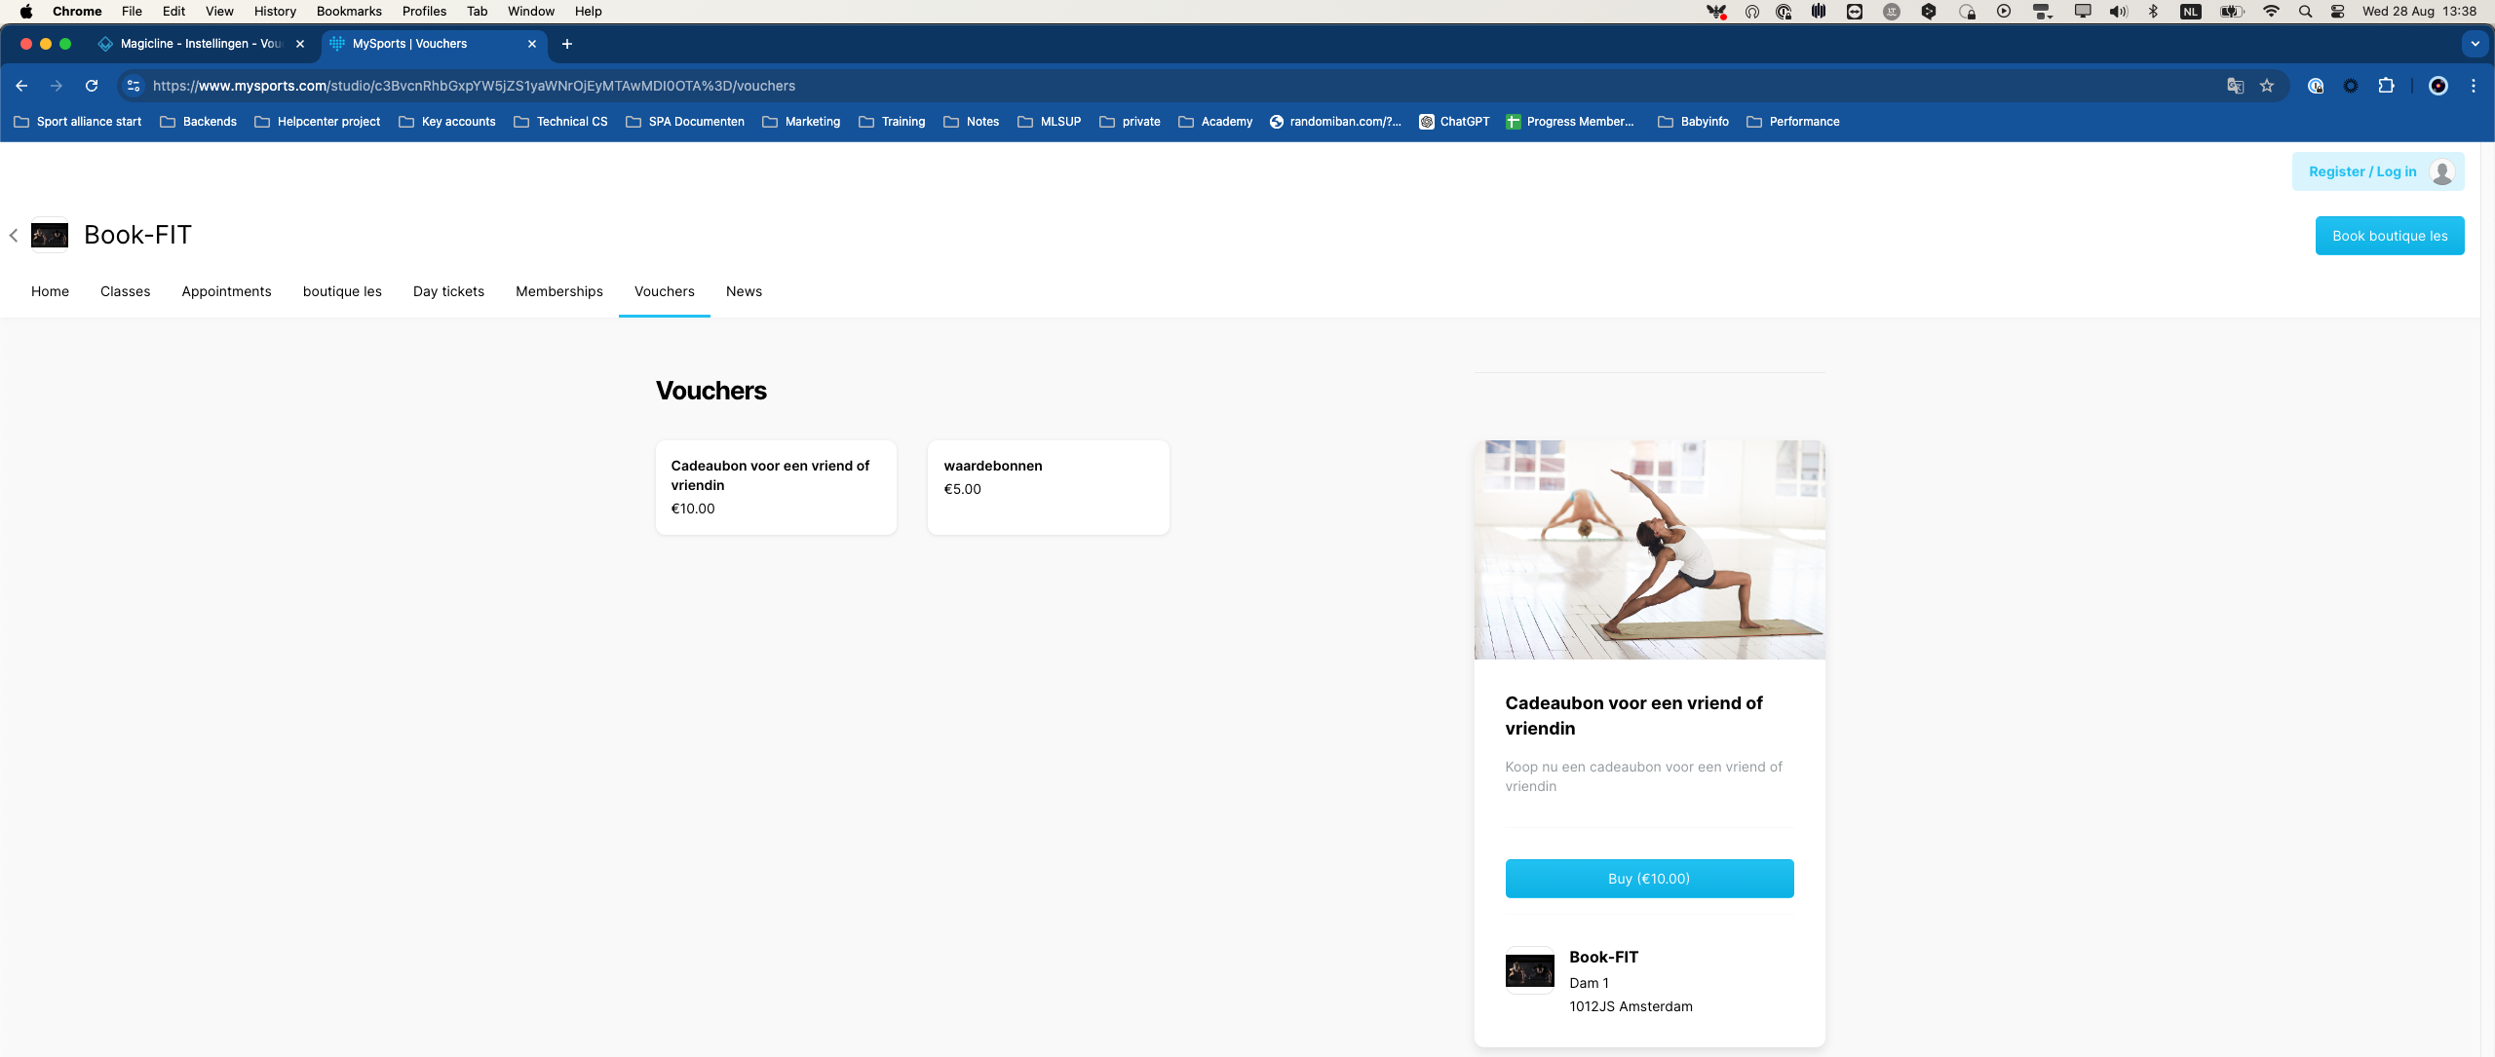The height and width of the screenshot is (1057, 2495).
Task: Click the NL input source indicator
Action: 2191,12
